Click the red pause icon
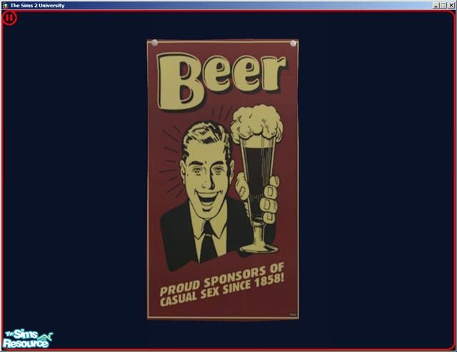This screenshot has width=457, height=352. [9, 18]
